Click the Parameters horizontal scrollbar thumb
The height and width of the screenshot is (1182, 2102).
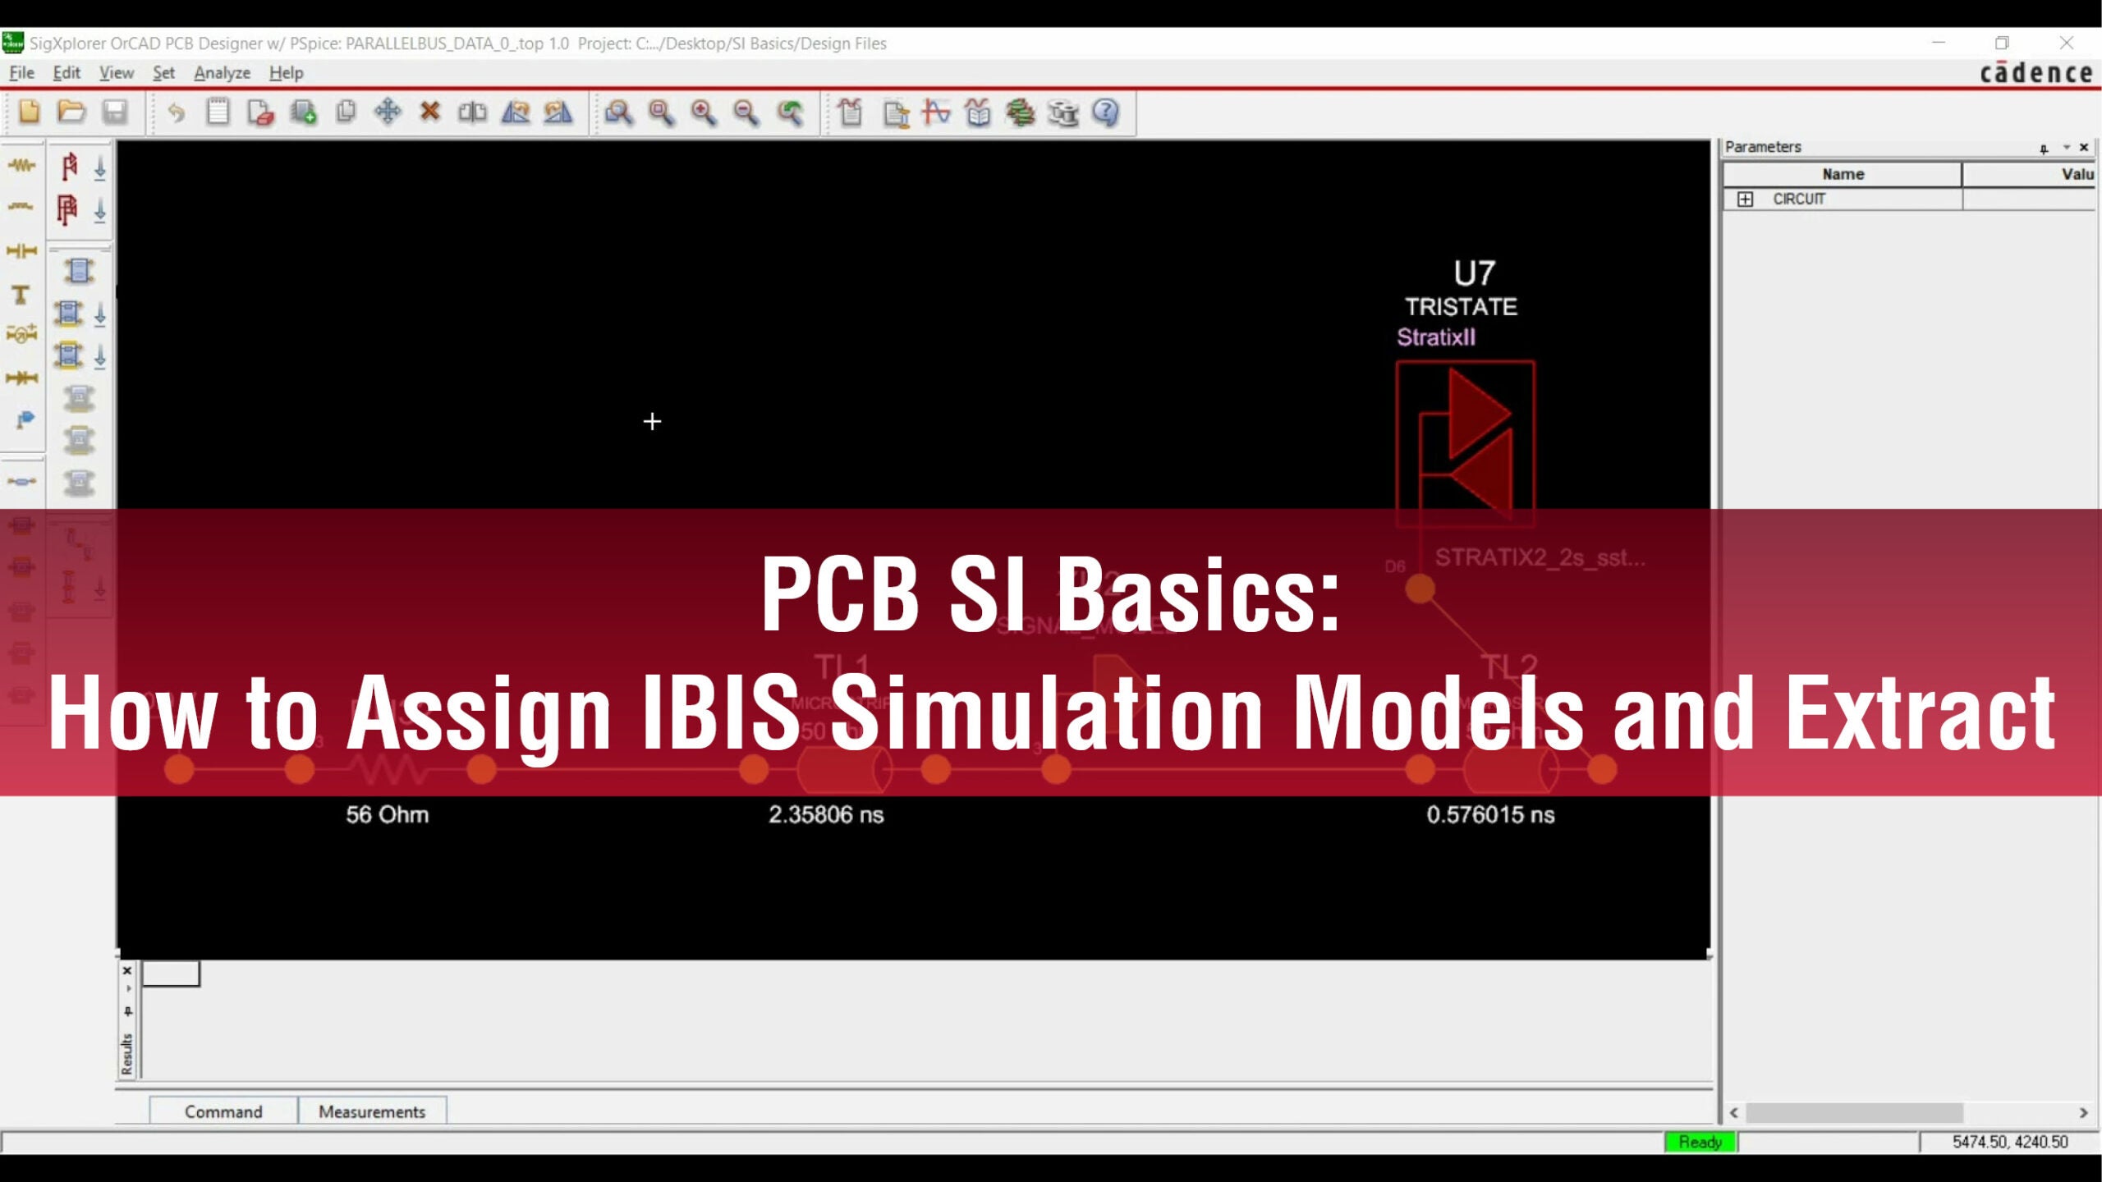tap(1854, 1113)
